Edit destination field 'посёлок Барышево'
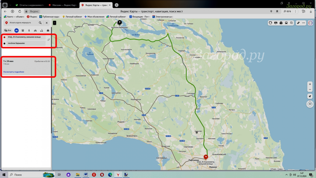This screenshot has width=316, height=178. 26,43
